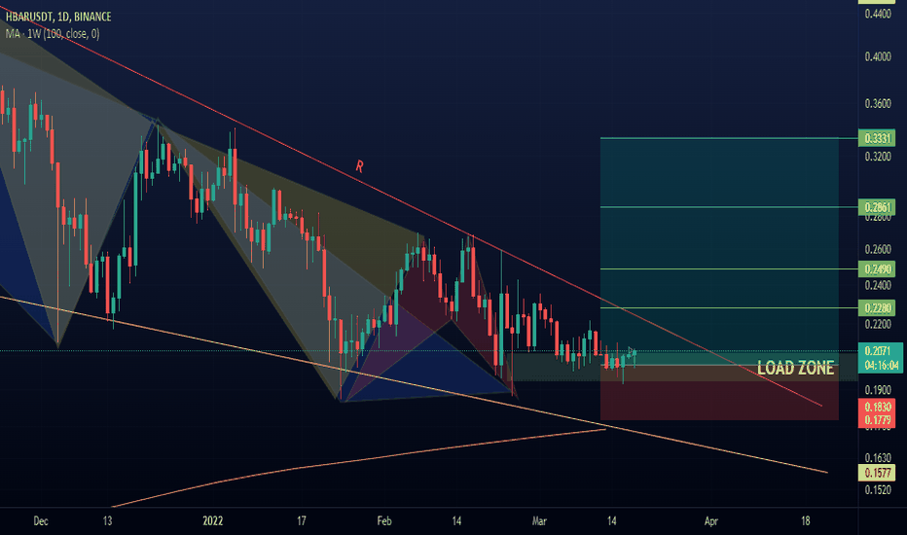Click the 04:16:04 candle countdown timer
Screen dimensions: 907x535
coord(882,366)
